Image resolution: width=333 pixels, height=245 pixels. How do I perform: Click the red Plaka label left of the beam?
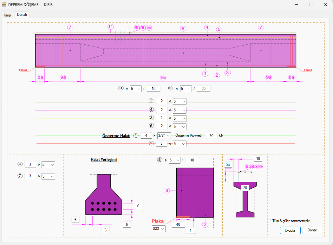[23, 70]
